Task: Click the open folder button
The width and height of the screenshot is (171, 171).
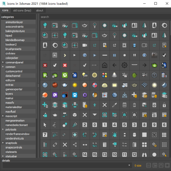Action: tap(155, 165)
